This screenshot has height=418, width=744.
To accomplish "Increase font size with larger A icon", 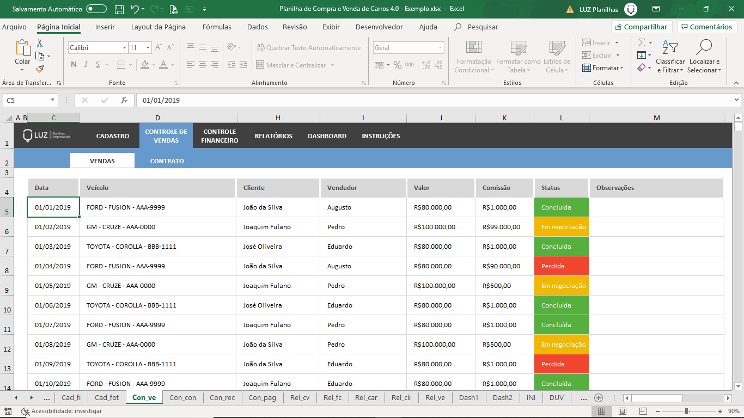I will 158,48.
